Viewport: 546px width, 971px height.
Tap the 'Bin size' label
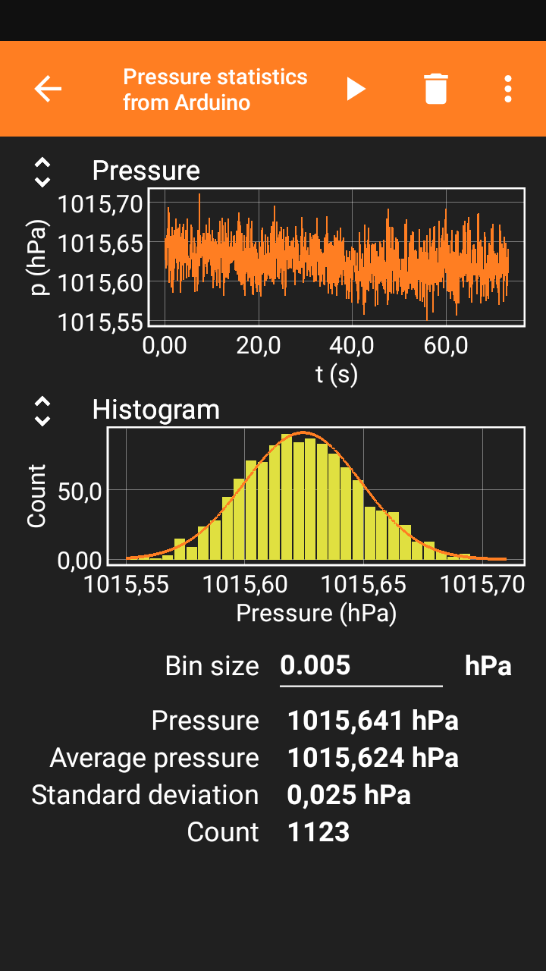[x=212, y=667]
